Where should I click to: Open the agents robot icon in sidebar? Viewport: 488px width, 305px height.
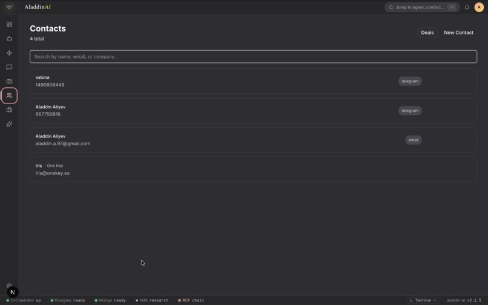point(9,39)
